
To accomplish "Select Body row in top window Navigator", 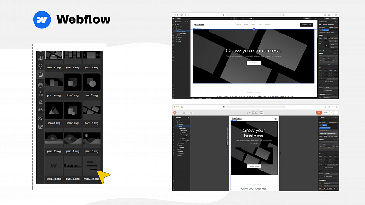I will click(x=178, y=25).
